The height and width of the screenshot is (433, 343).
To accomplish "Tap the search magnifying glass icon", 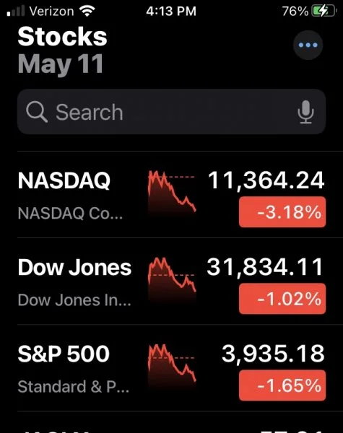I will click(x=37, y=112).
